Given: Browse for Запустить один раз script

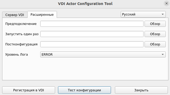Looking at the screenshot, I should [155, 34].
